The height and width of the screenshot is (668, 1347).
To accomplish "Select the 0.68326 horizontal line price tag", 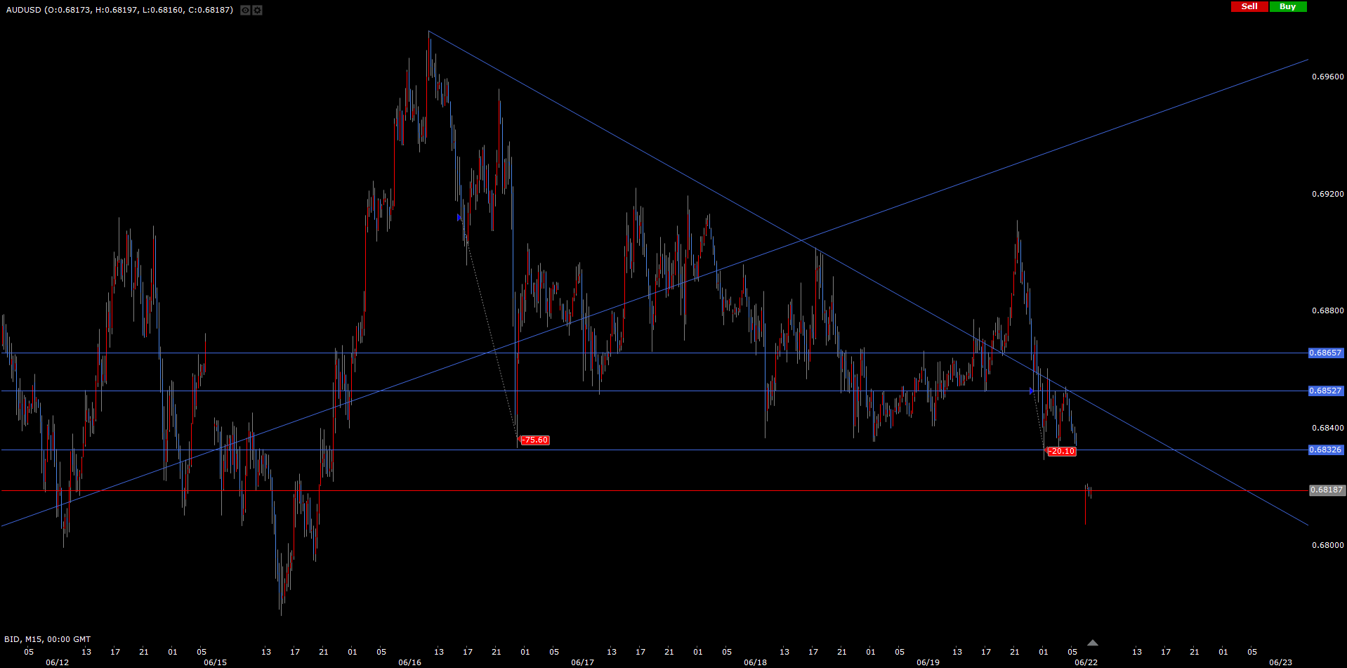I will [x=1325, y=450].
